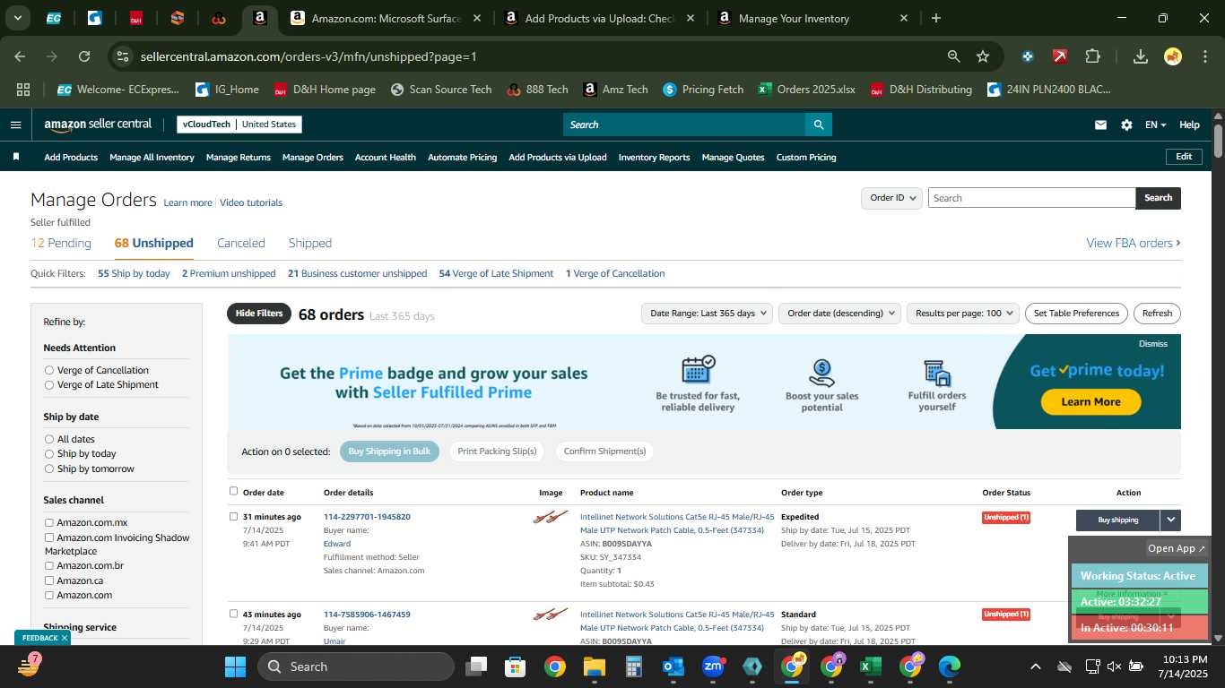
Task: Open the bookmarks apps grid icon
Action: click(23, 90)
